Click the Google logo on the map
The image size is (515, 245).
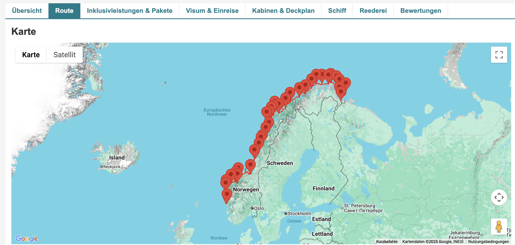[27, 238]
